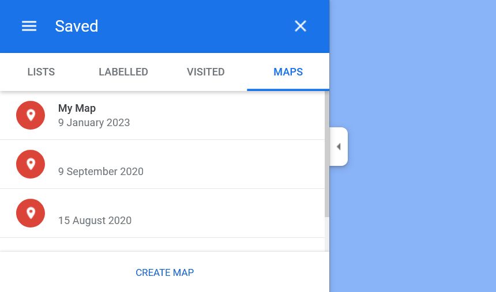Click the 9 January 2023 date text

(94, 123)
